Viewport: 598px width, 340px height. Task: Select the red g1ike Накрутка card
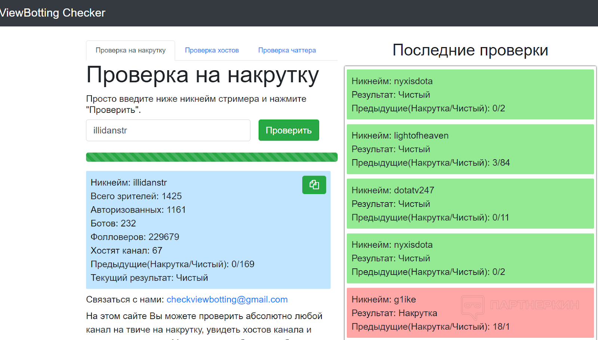470,313
